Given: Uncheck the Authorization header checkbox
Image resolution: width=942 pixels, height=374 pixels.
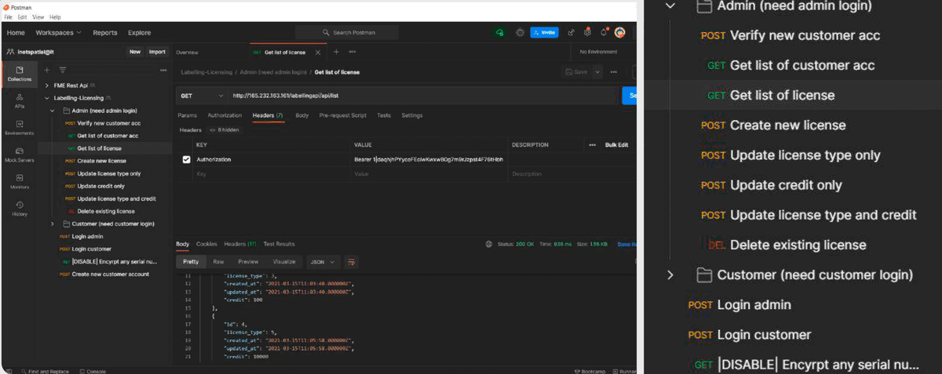Looking at the screenshot, I should coord(186,159).
